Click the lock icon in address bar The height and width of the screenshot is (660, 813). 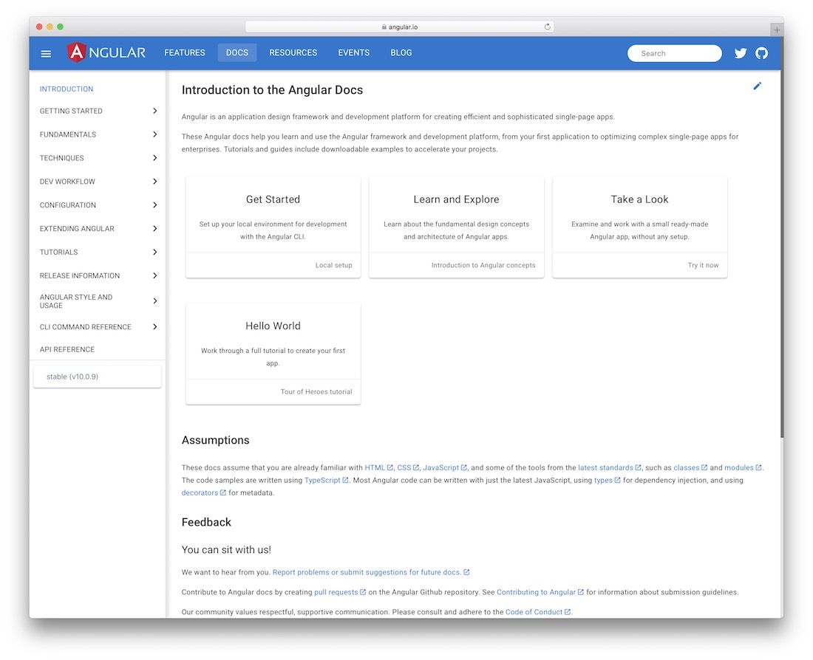(x=384, y=27)
